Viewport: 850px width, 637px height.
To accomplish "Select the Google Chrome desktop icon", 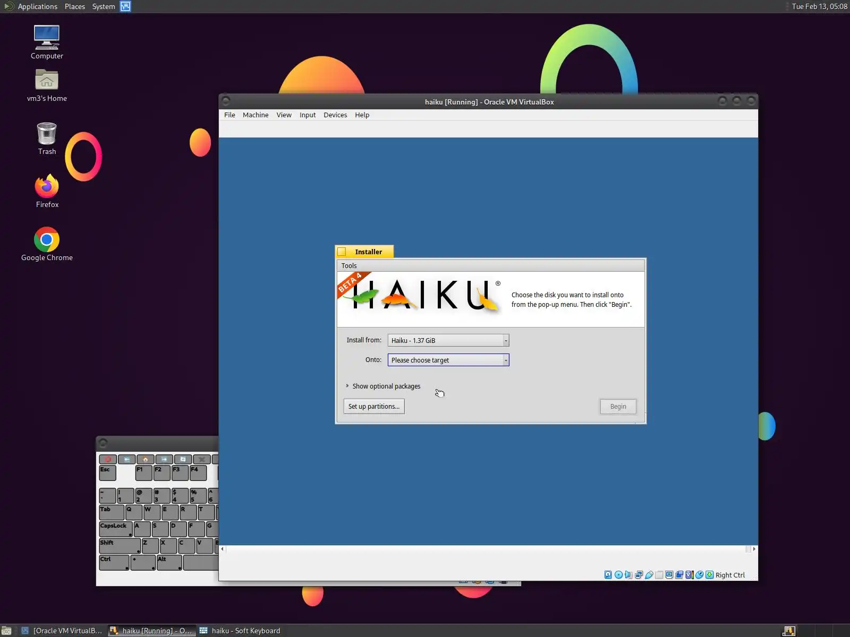I will [47, 244].
